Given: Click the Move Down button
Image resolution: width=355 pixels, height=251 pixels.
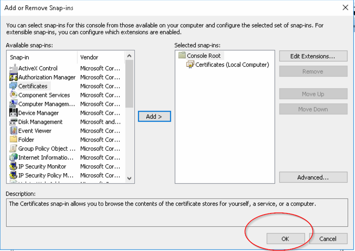Looking at the screenshot, I should coord(313,109).
